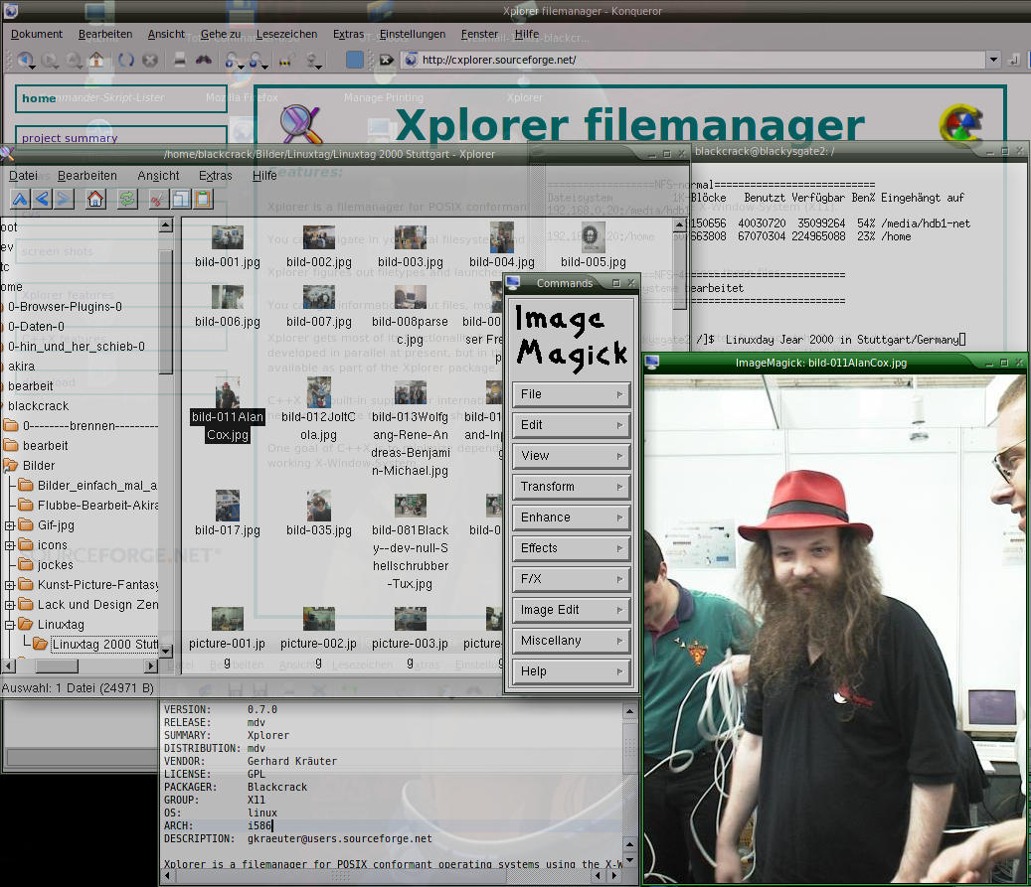Open ImageMagick View submenu

pyautogui.click(x=571, y=456)
